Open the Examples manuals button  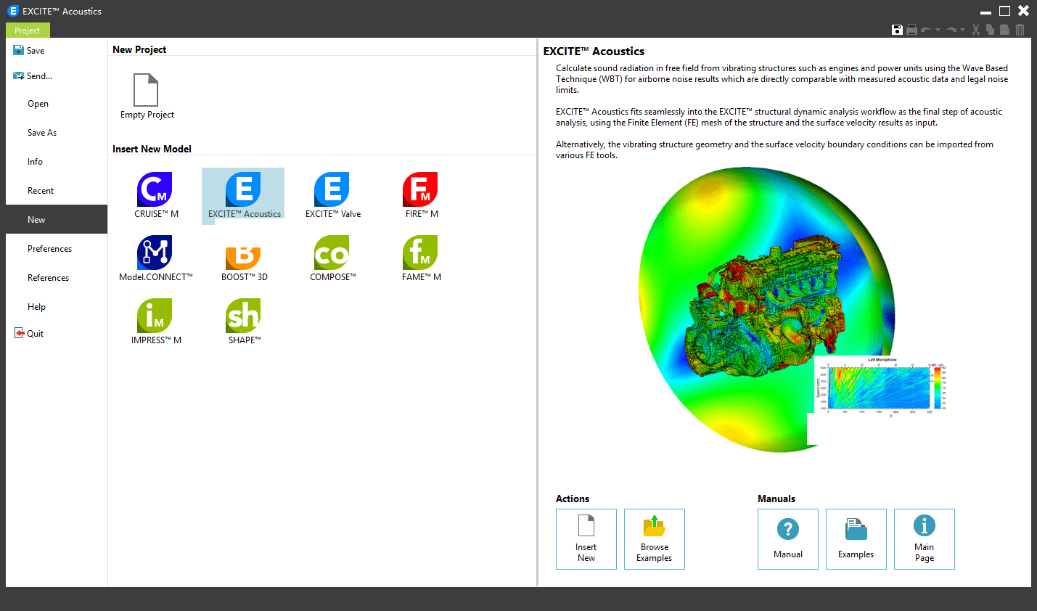pyautogui.click(x=856, y=539)
